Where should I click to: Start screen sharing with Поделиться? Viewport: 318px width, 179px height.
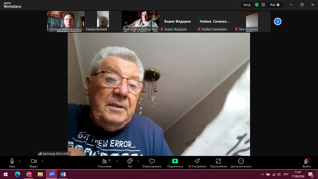pos(175,163)
